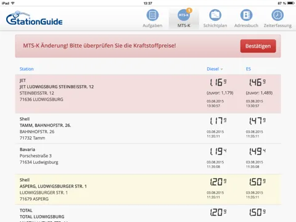Screen dimensions: 296x222
Task: Tap JET E5 price 1.469
Action: tap(257, 82)
